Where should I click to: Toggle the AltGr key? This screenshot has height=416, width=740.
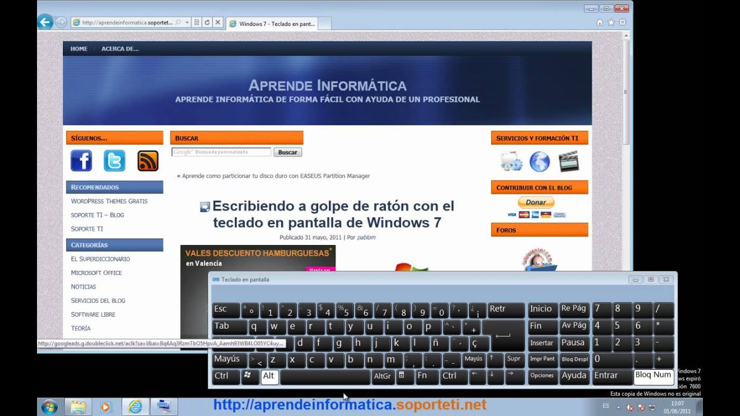[383, 376]
